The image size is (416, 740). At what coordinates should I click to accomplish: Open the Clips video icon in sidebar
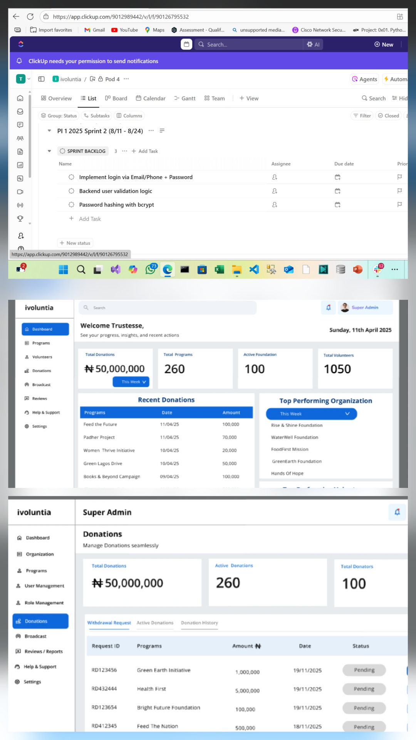tap(20, 192)
